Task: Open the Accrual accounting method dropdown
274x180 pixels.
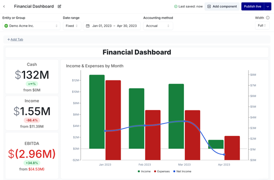Action: click(x=158, y=26)
